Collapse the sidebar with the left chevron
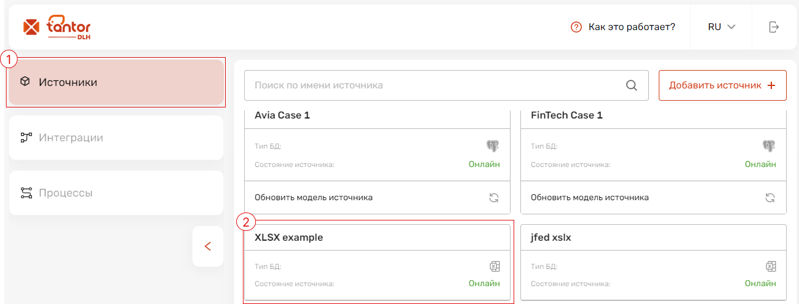 click(207, 246)
